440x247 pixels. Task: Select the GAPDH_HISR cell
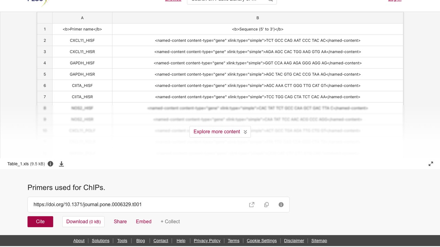click(82, 74)
